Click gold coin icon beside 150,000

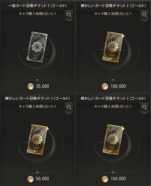click(x=105, y=179)
